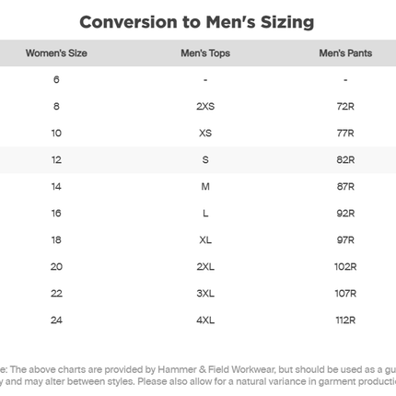
Task: Click the Conversion to Men's Sizing heading
Action: pos(197,22)
